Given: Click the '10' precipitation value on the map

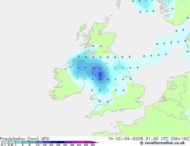Looking at the screenshot, I should [93, 68].
